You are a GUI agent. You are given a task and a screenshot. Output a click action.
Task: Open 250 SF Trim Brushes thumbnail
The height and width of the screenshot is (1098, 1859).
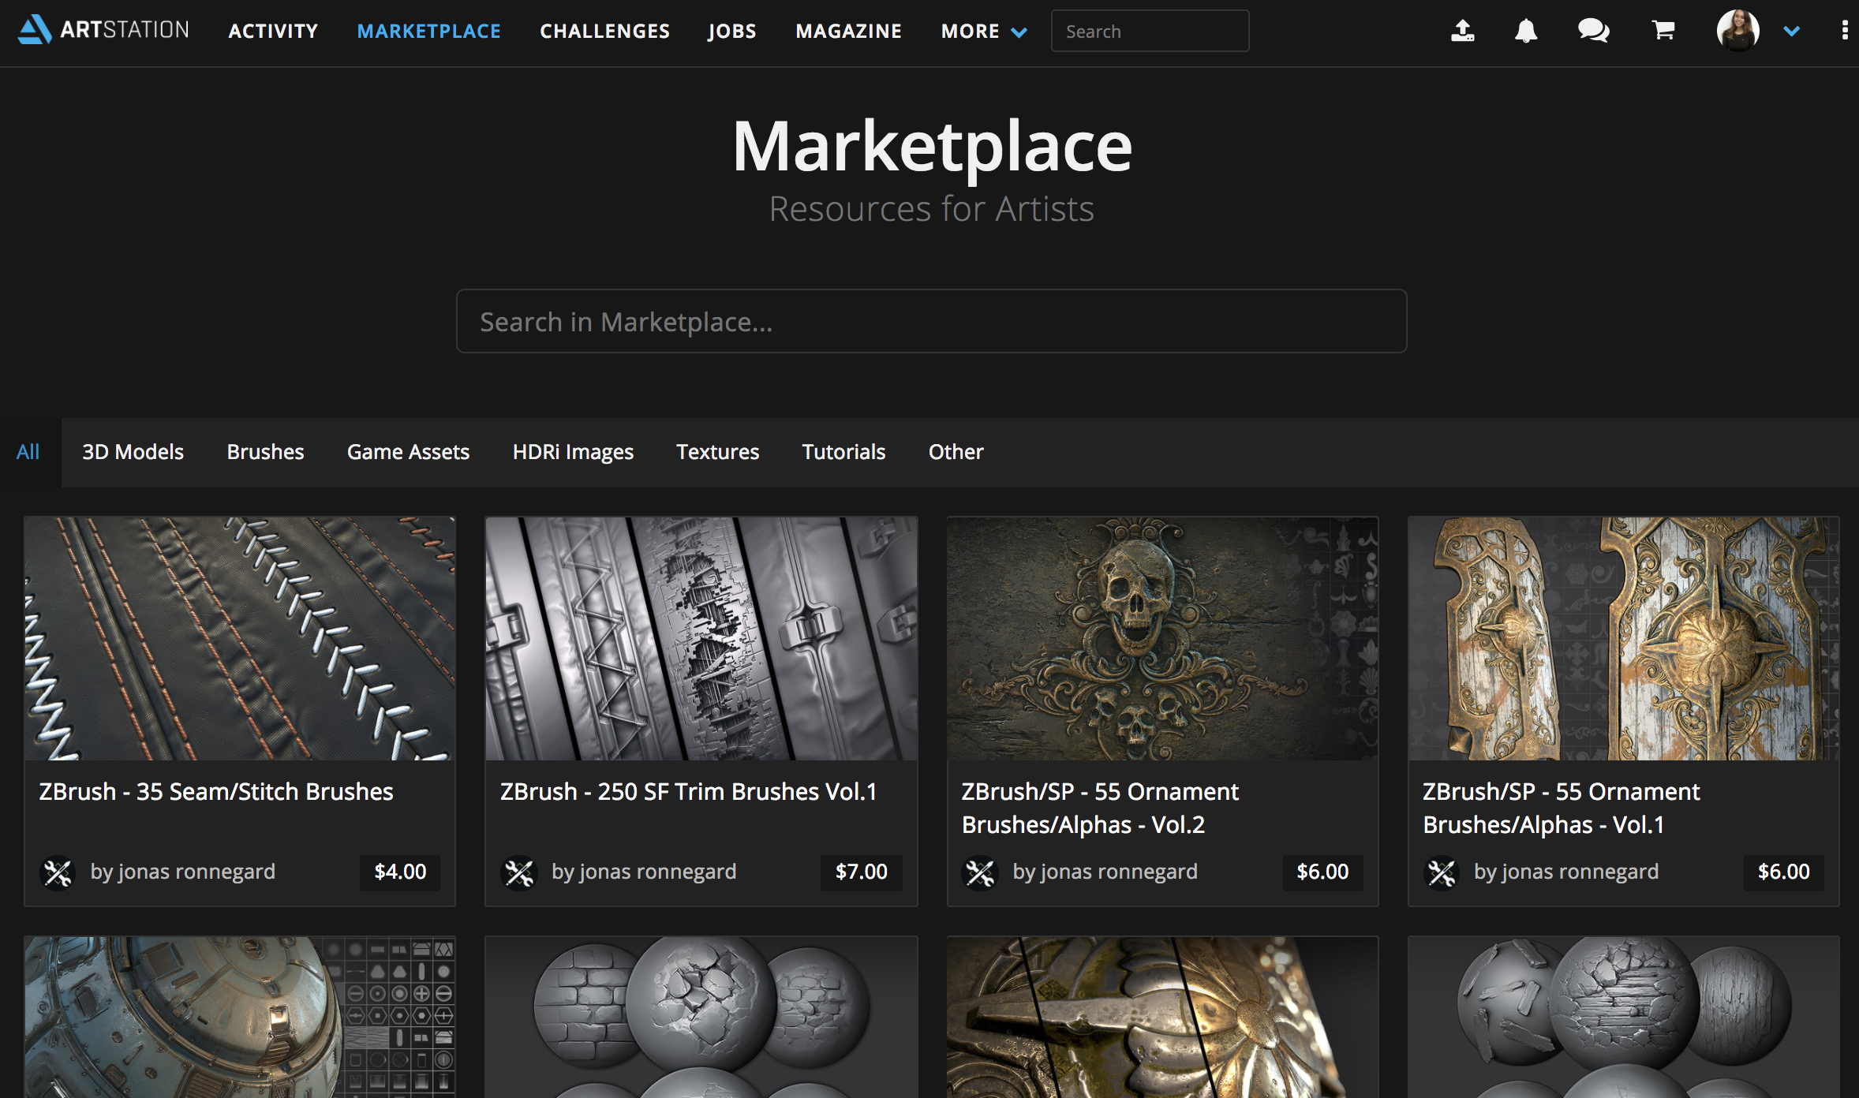point(701,639)
